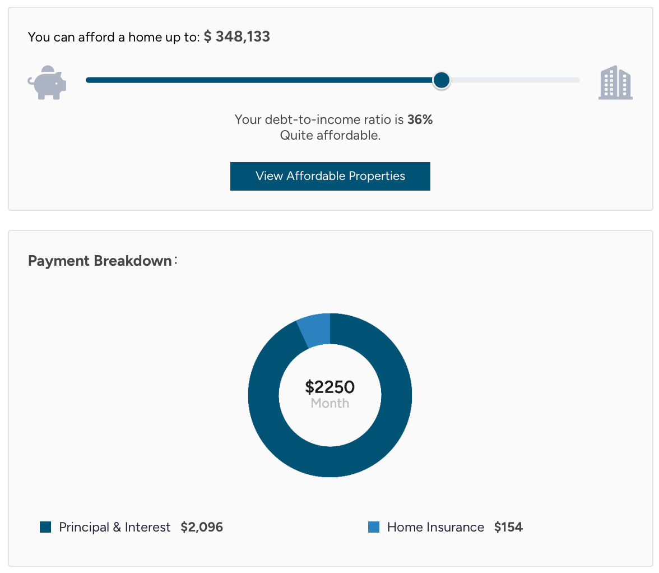Click the filled dark part of the slider track
This screenshot has height=573, width=659.
[258, 80]
